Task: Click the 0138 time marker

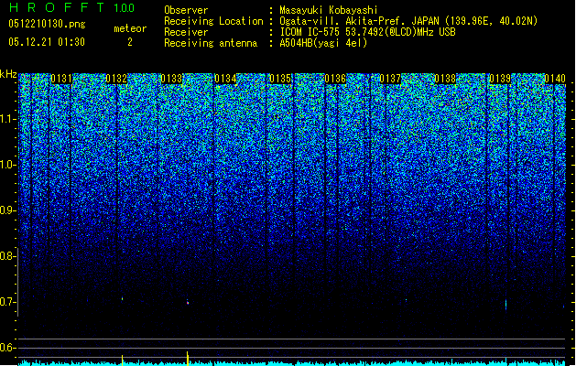Action: 445,79
